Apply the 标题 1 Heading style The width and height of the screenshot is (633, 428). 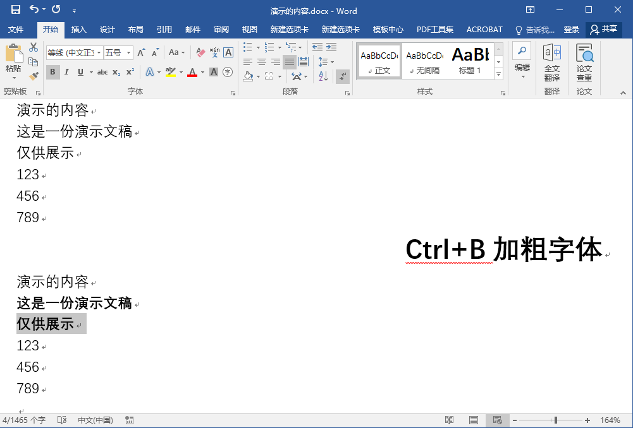pyautogui.click(x=470, y=61)
